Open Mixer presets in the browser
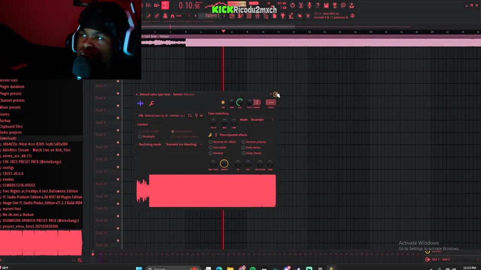 pyautogui.click(x=10, y=107)
